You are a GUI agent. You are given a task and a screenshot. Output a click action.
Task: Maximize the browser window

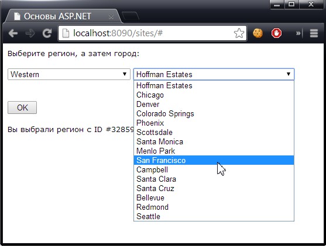point(291,5)
